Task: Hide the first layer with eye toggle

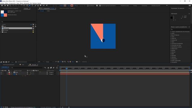Action: tap(1, 72)
